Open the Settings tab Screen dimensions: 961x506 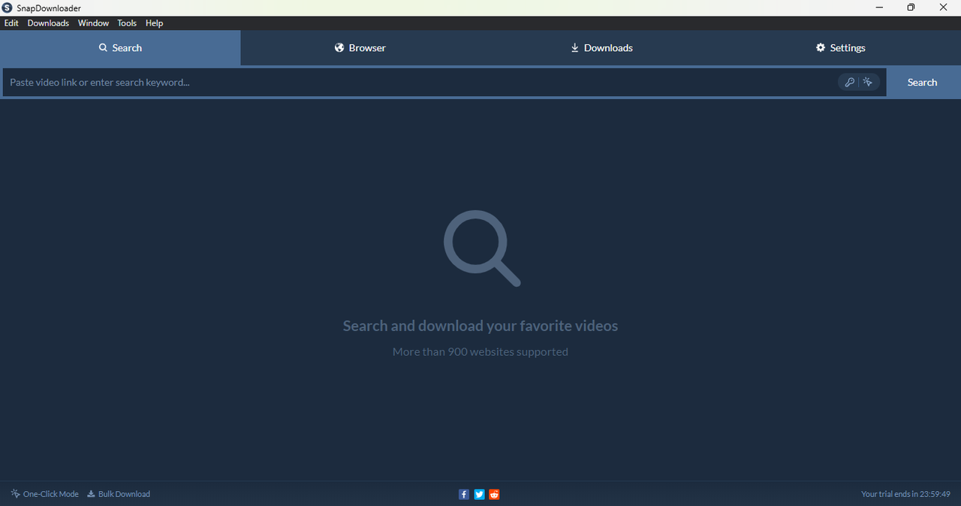[841, 48]
